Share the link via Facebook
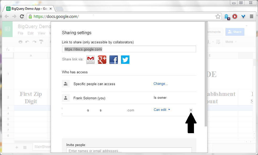 pos(113,60)
